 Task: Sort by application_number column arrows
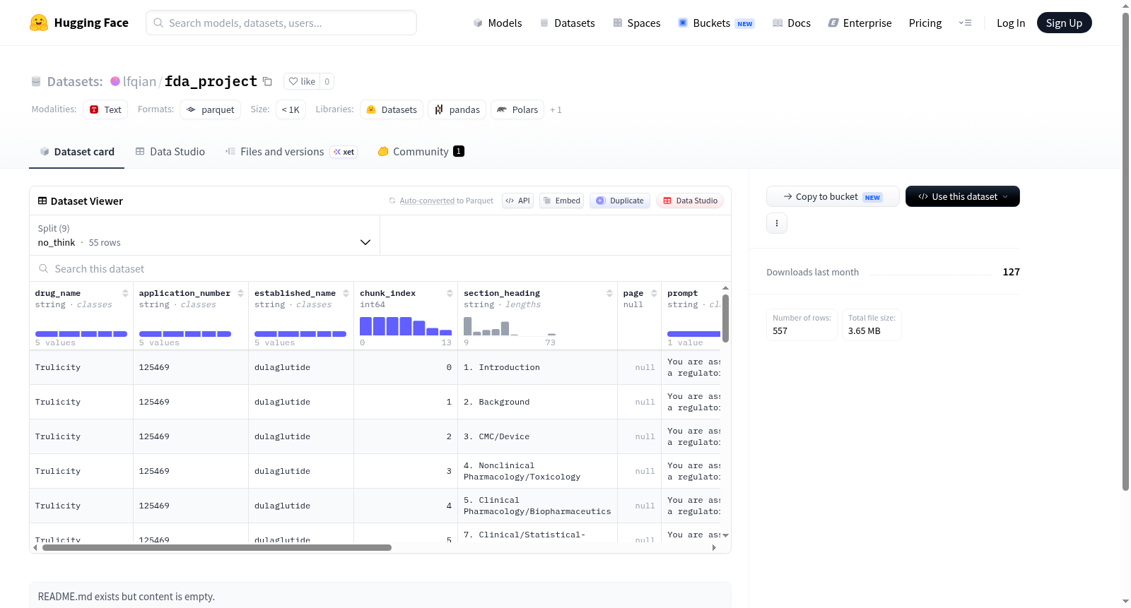click(240, 293)
